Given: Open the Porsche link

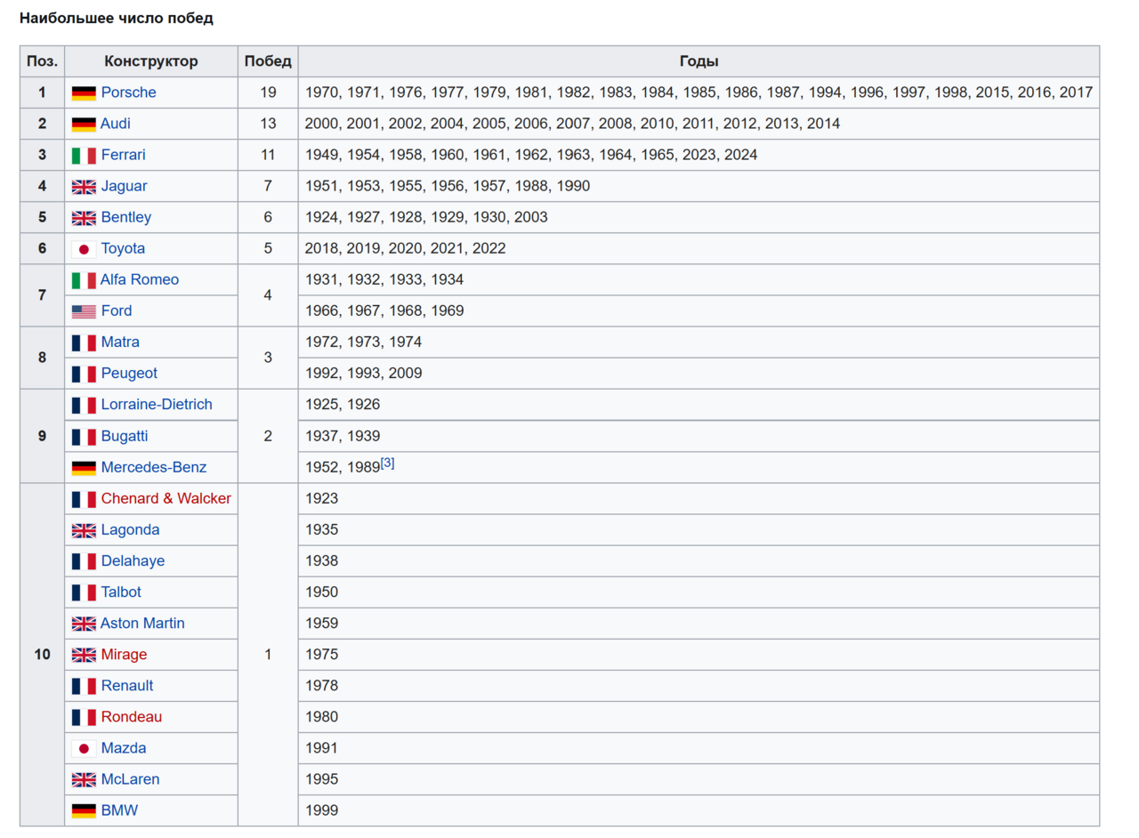Looking at the screenshot, I should tap(128, 93).
